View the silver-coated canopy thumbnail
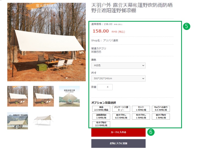 pos(69,96)
